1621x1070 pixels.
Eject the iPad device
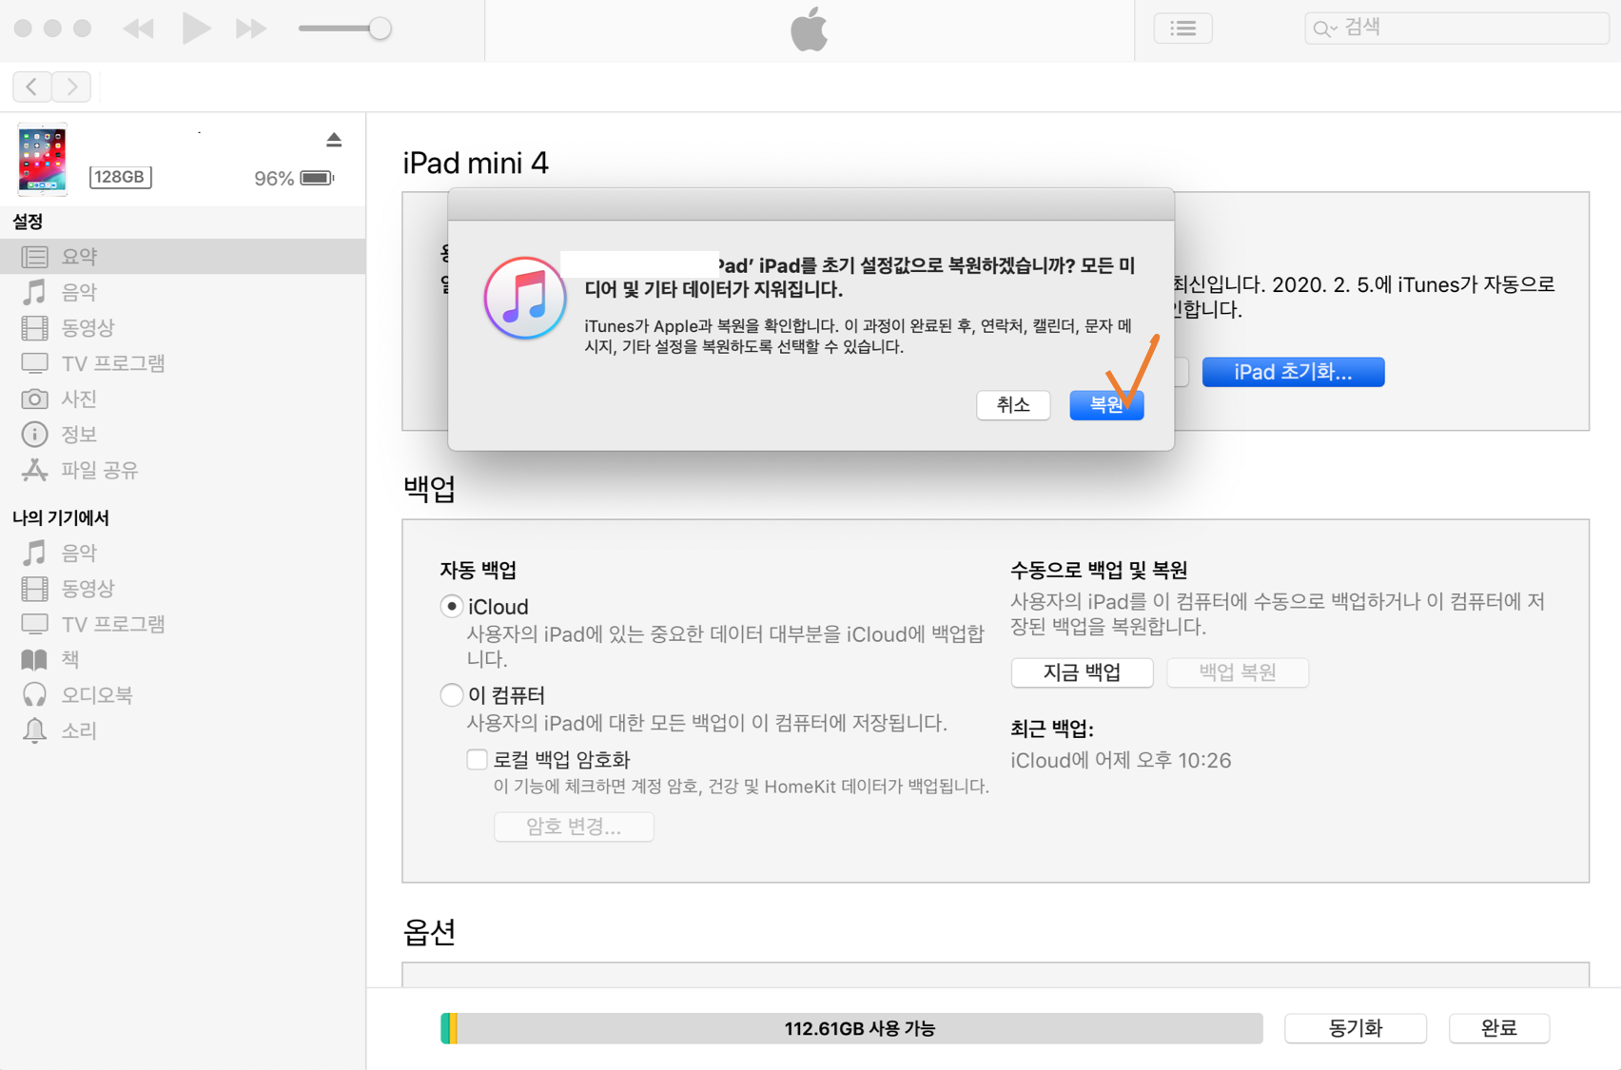[x=334, y=140]
